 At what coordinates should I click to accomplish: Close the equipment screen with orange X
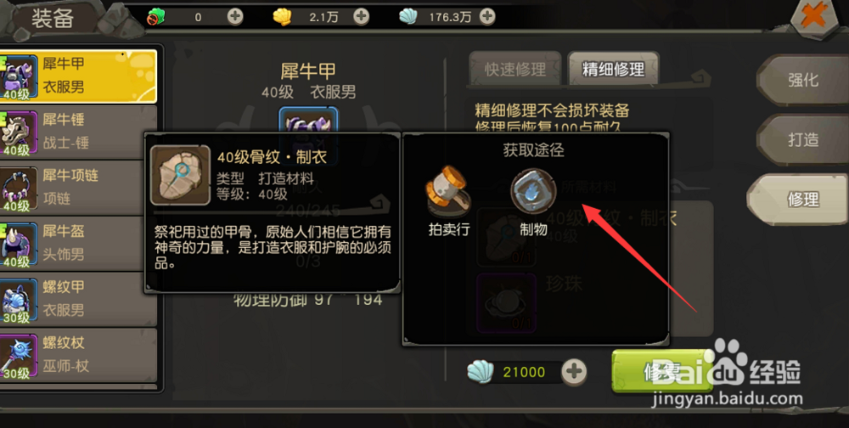coord(815,16)
